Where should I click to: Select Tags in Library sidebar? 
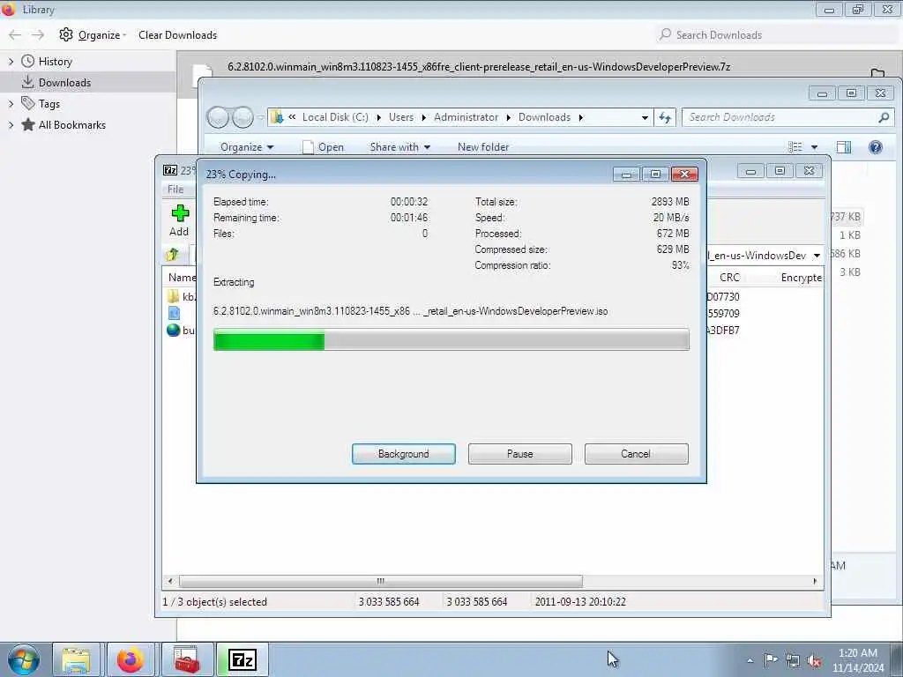(49, 104)
